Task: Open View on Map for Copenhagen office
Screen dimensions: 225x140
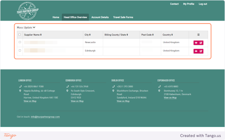Action: [x=170, y=98]
